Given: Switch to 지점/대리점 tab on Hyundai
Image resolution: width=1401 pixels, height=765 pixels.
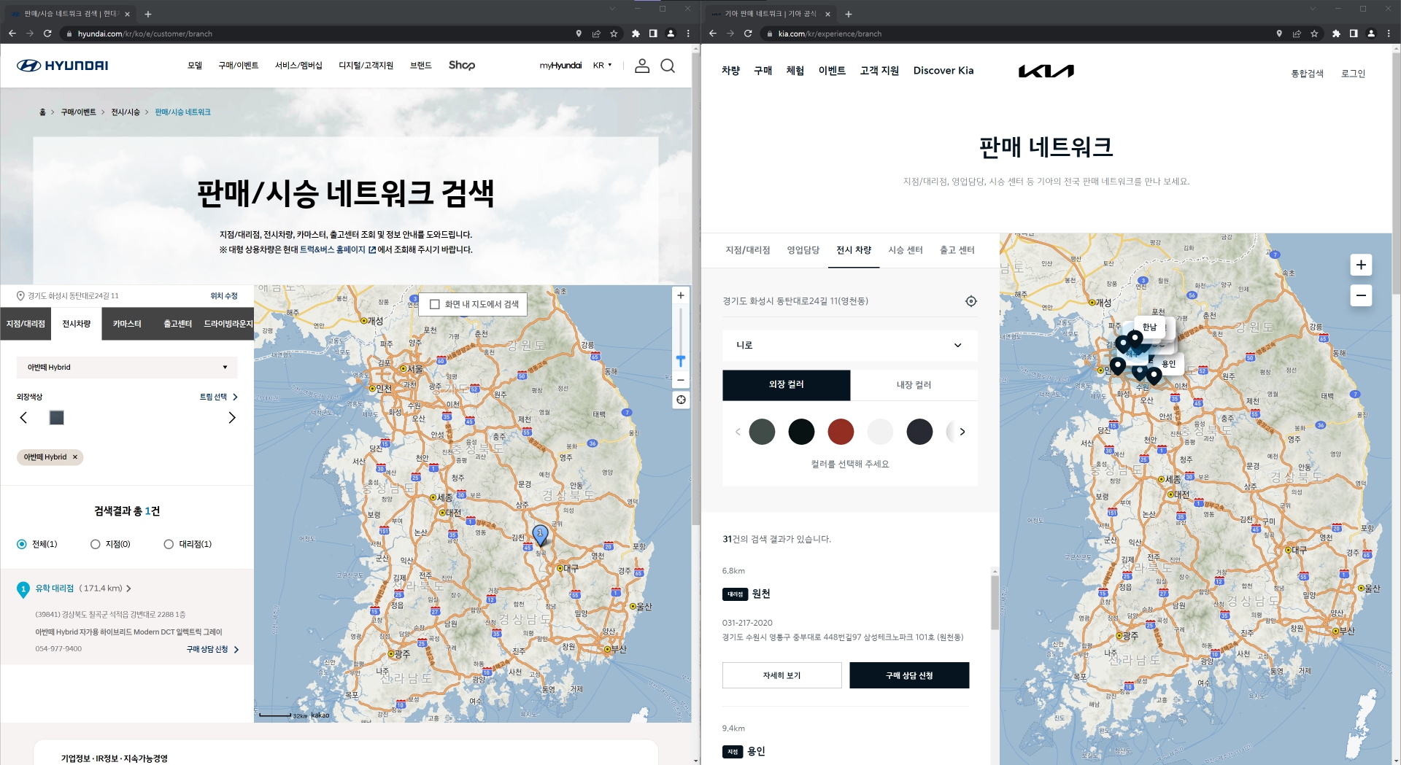Looking at the screenshot, I should pyautogui.click(x=26, y=324).
